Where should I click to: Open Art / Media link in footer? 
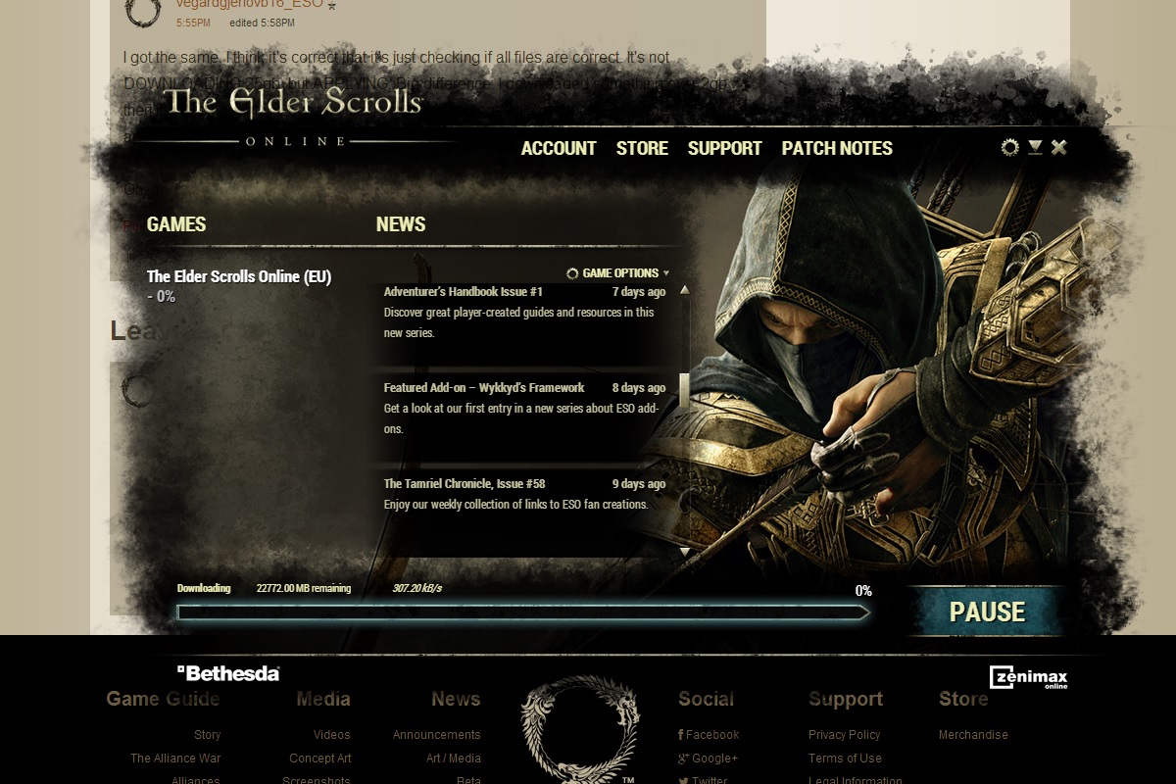(x=453, y=759)
